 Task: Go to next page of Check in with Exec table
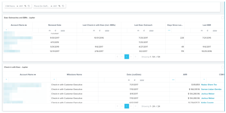[131, 106]
